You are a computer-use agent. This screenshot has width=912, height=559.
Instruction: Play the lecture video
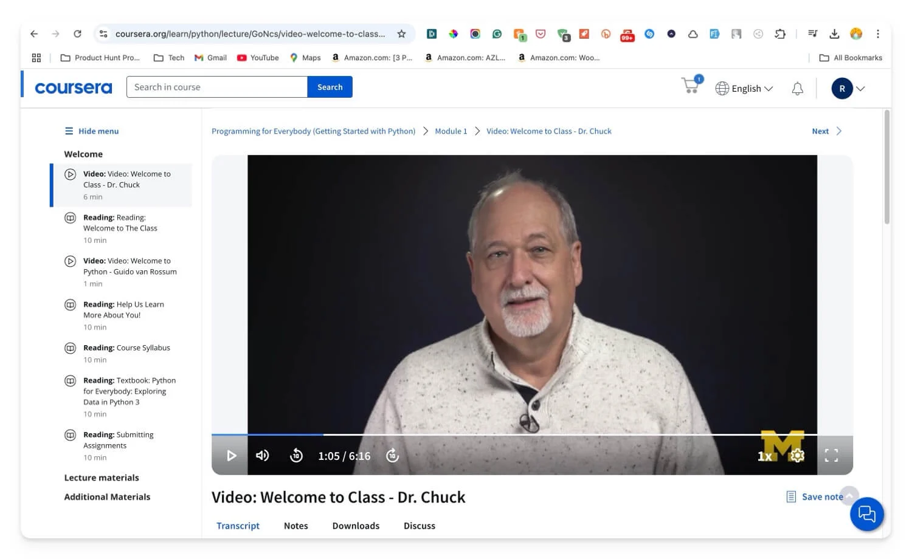coord(231,456)
